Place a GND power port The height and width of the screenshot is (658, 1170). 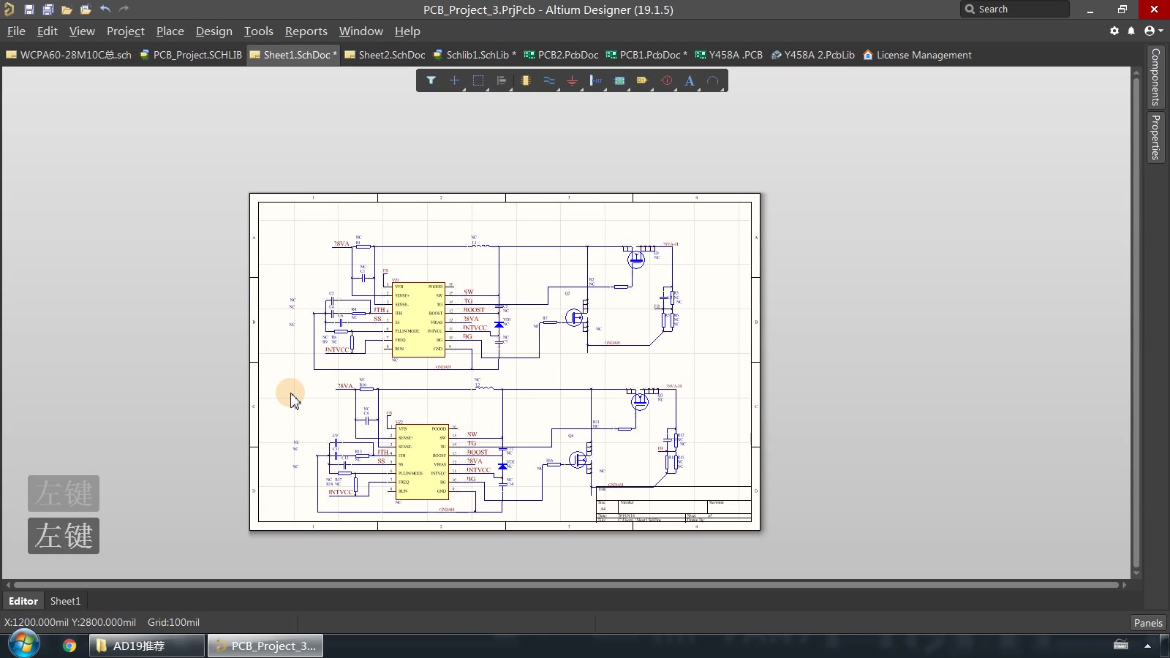[x=572, y=80]
